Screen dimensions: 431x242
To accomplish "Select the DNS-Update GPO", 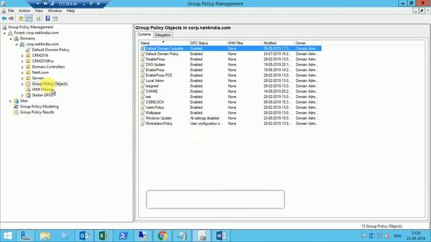I will coord(156,65).
